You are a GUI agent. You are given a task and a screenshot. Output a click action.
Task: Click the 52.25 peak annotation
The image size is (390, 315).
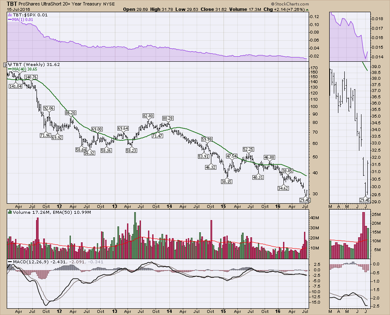coord(248,149)
